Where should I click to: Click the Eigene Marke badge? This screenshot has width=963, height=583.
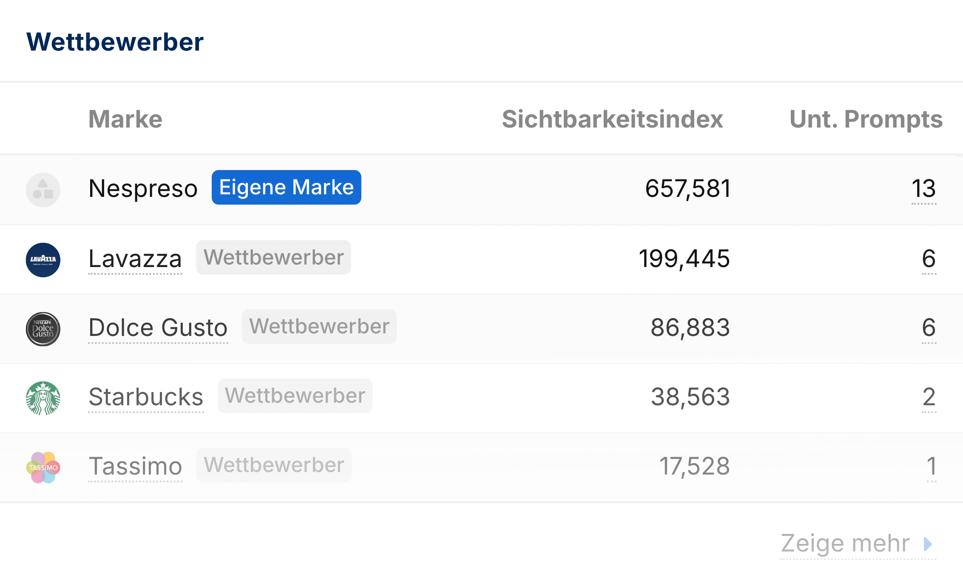click(286, 188)
